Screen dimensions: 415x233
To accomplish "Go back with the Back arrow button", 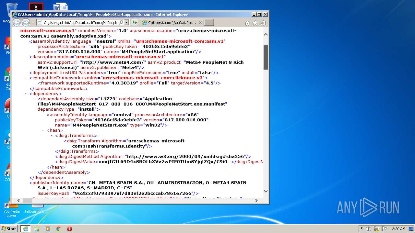I will point(17,22).
